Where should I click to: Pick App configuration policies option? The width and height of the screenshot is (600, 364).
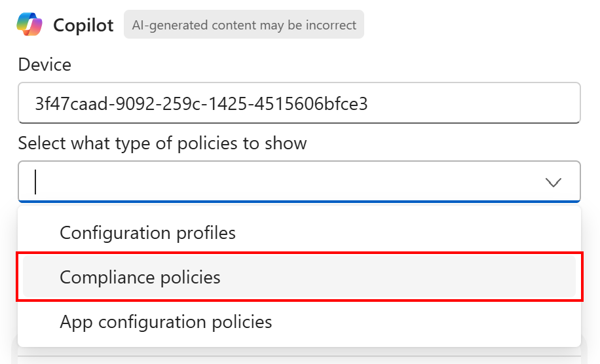point(166,321)
